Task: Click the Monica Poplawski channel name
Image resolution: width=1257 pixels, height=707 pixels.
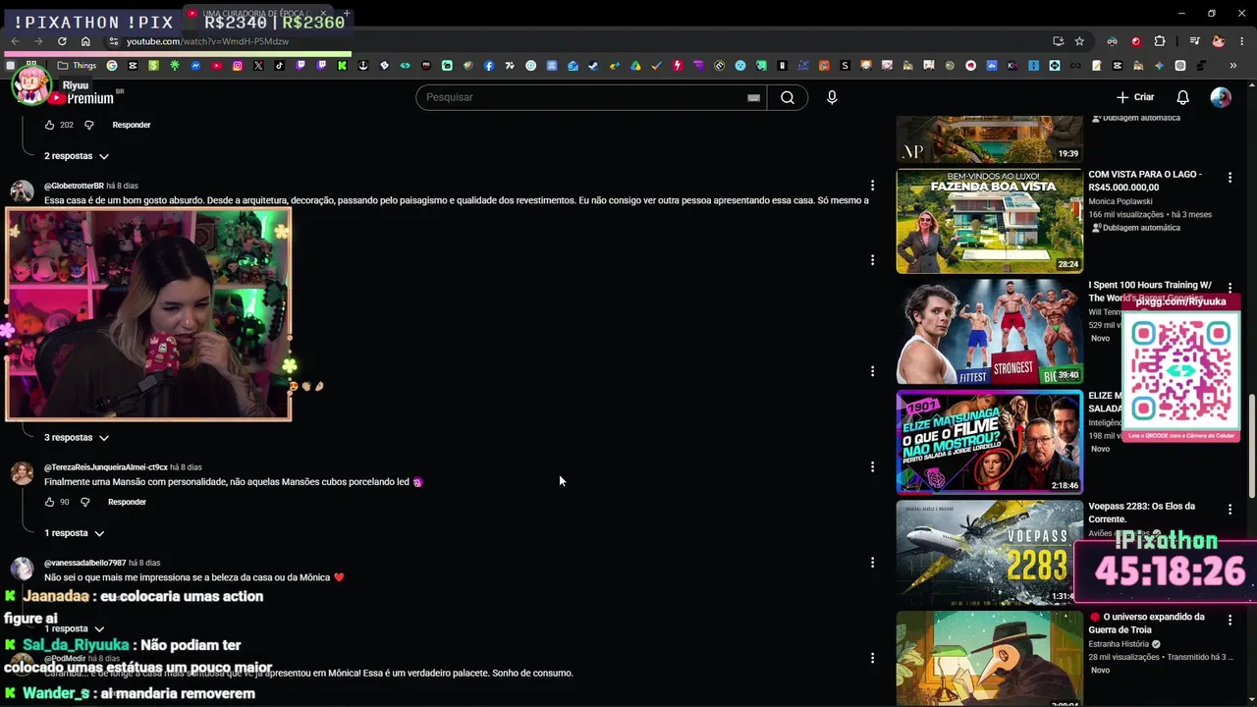Action: [x=1120, y=202]
